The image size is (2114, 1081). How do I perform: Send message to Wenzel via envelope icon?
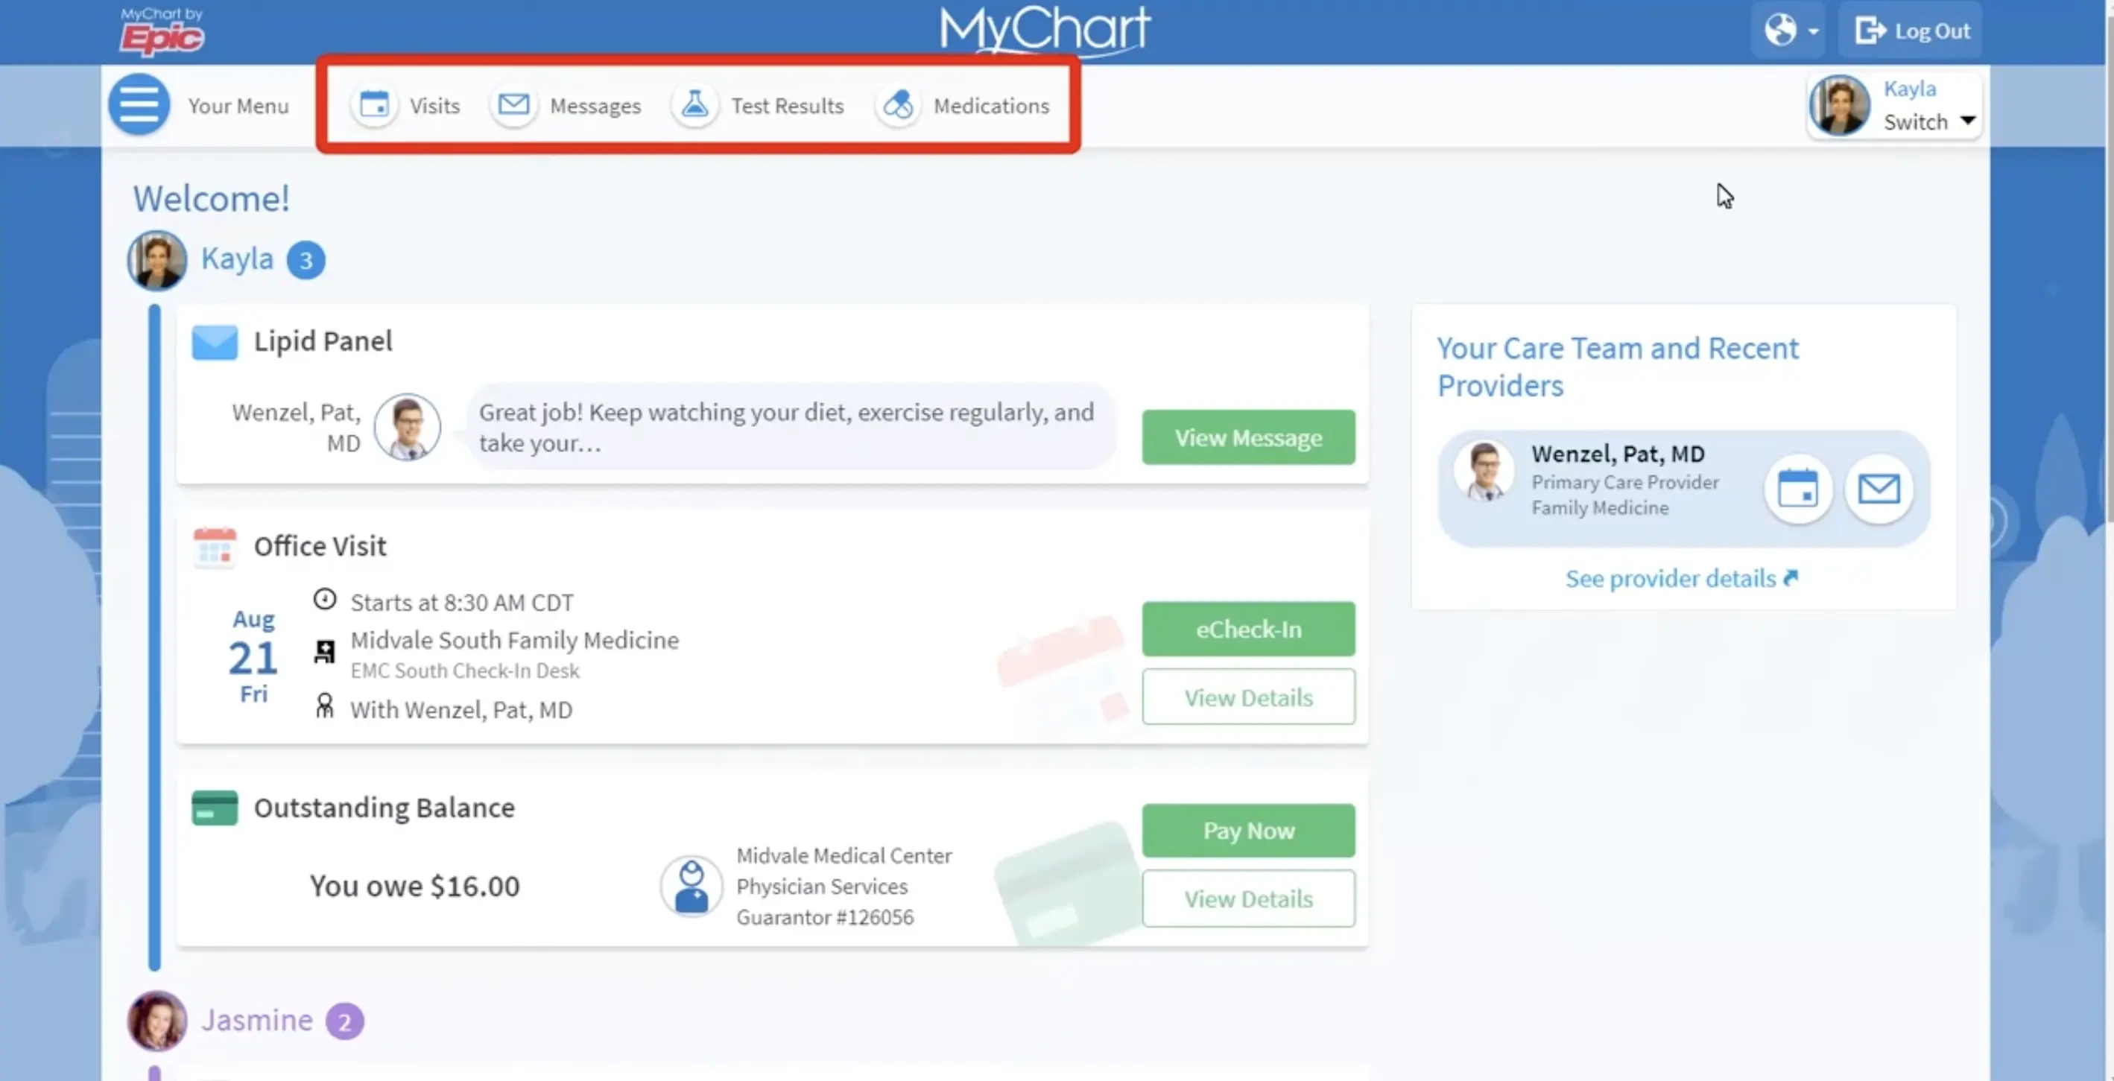1879,489
